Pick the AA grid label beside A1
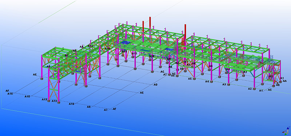Viewport: 291px width, 136px height. (x=285, y=81)
